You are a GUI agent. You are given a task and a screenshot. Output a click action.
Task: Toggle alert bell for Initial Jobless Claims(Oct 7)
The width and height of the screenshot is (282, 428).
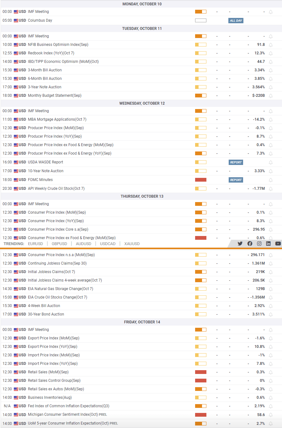[x=270, y=272]
